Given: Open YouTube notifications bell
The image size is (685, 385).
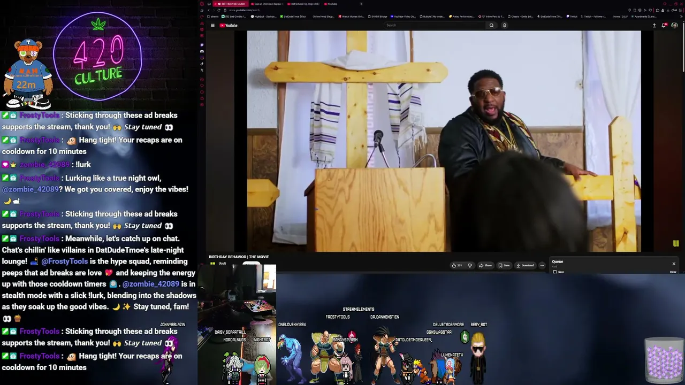Looking at the screenshot, I should [664, 25].
